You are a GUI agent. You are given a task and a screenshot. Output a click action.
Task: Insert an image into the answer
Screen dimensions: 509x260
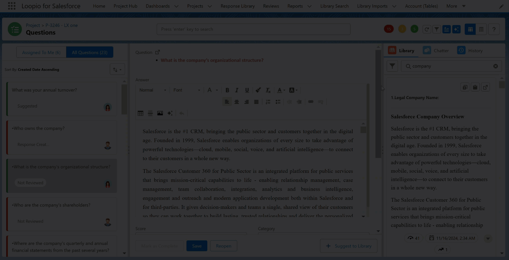[x=160, y=113]
